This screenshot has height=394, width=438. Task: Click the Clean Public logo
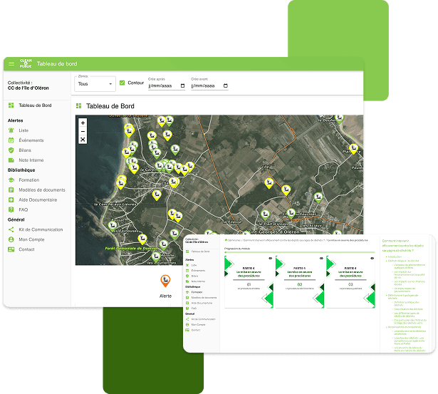click(26, 64)
